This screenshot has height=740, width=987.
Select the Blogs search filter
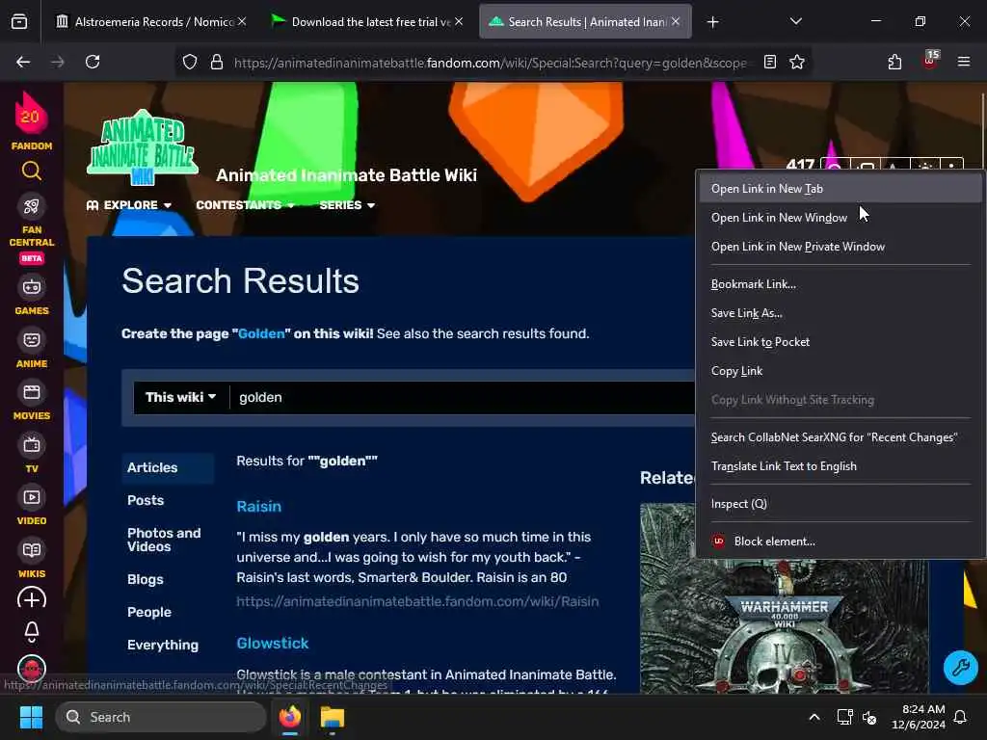(146, 579)
